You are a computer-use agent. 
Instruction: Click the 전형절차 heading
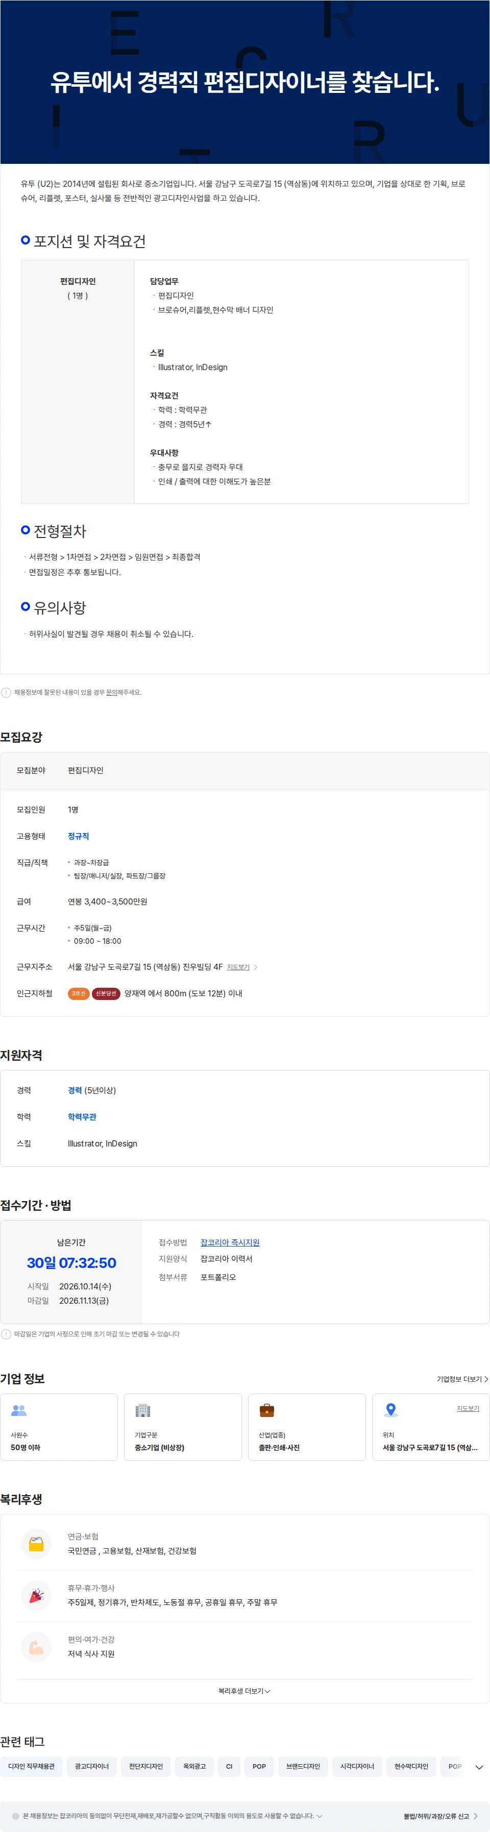tap(60, 531)
